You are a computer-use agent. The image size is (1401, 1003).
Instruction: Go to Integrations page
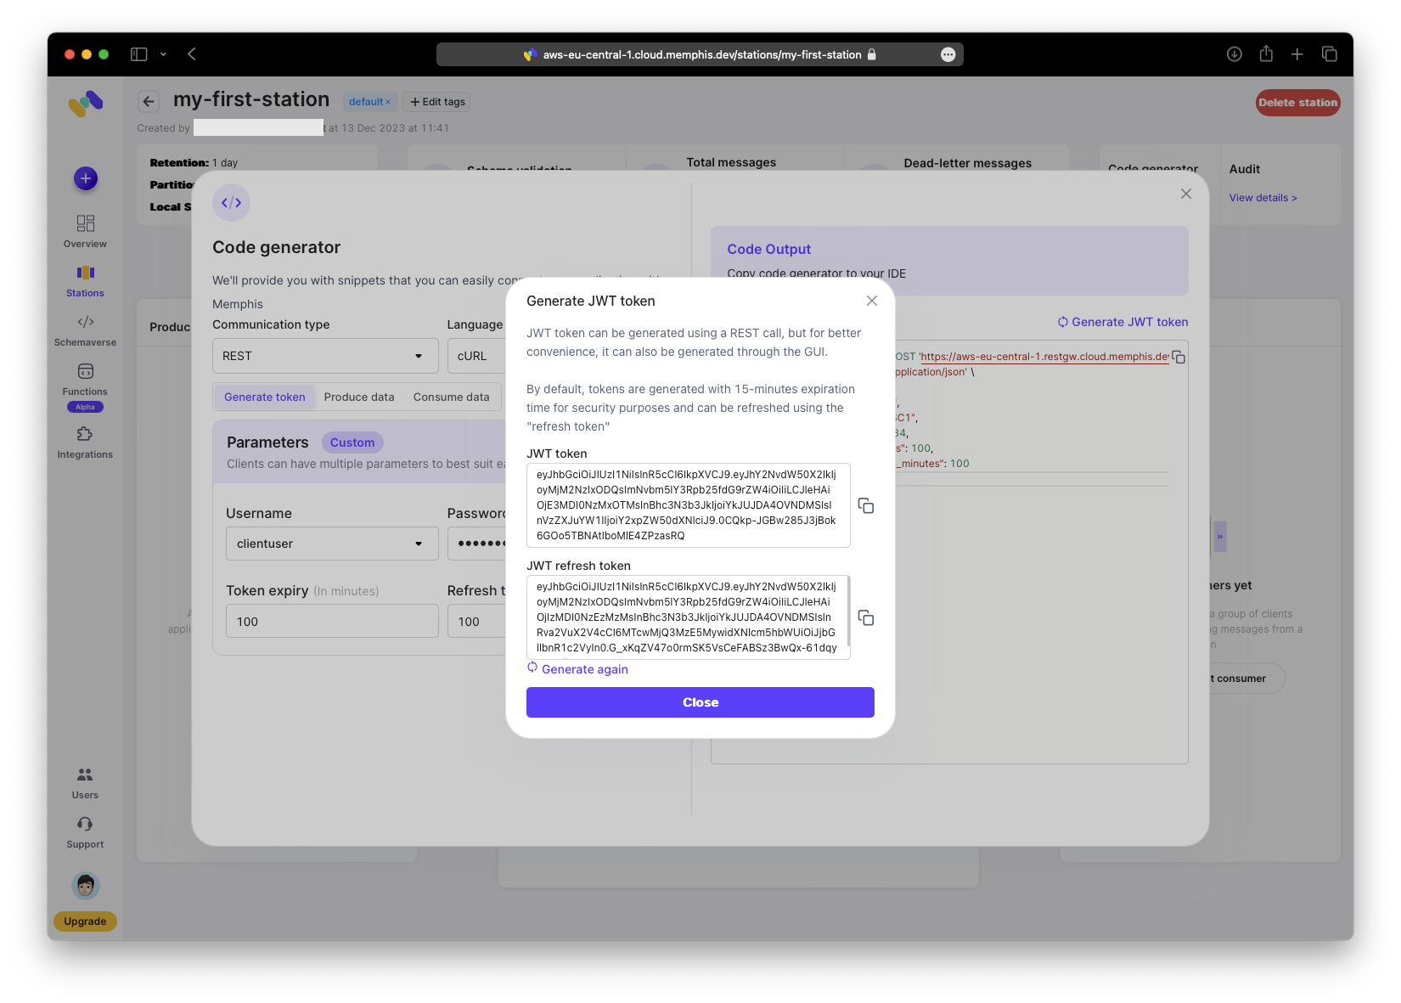(85, 442)
